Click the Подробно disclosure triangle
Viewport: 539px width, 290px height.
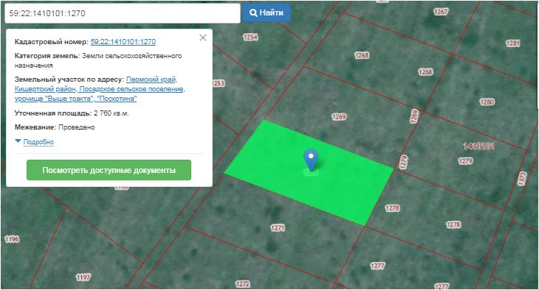coord(18,141)
